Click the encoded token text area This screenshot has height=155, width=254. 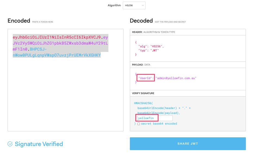click(66, 80)
